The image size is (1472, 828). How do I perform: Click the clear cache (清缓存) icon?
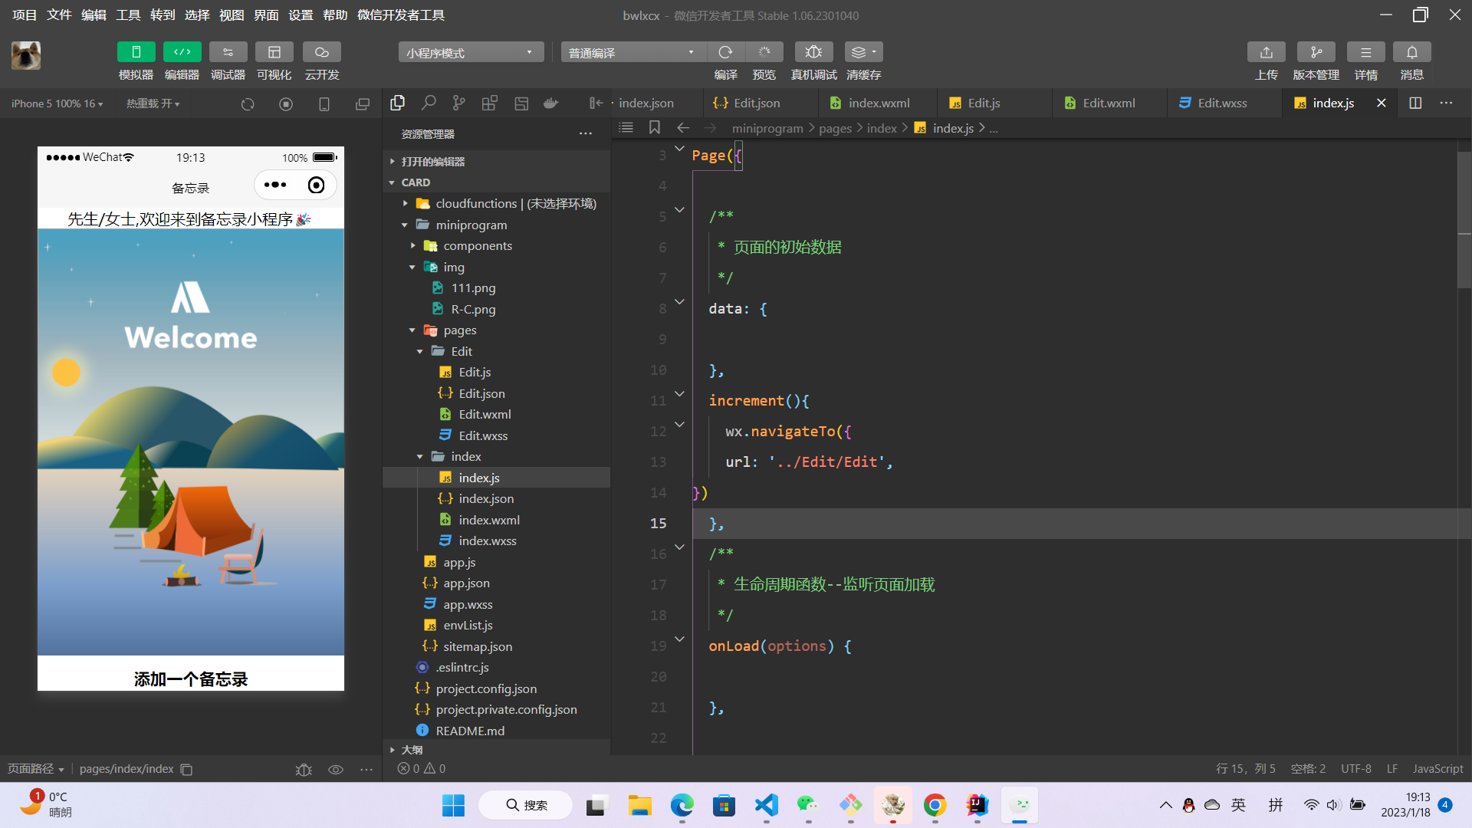click(863, 52)
